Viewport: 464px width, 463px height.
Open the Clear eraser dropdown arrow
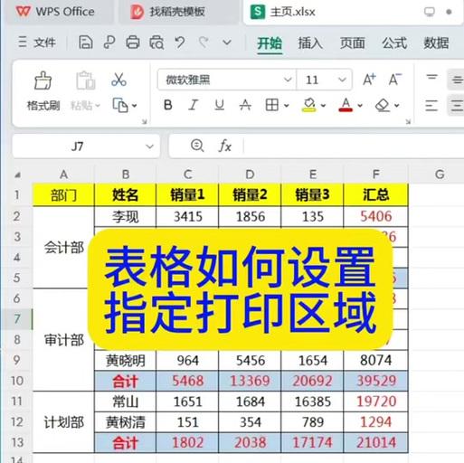pos(397,106)
